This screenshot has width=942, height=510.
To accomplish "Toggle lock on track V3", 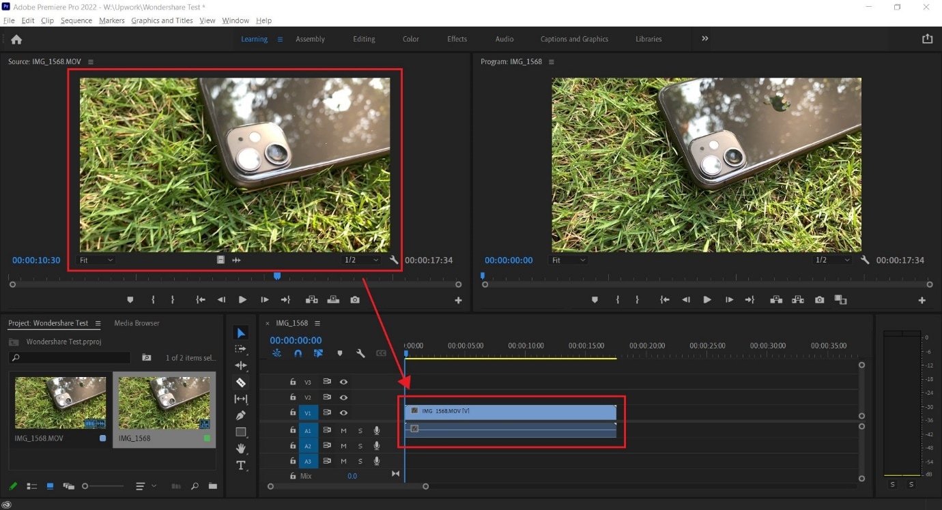I will tap(293, 382).
